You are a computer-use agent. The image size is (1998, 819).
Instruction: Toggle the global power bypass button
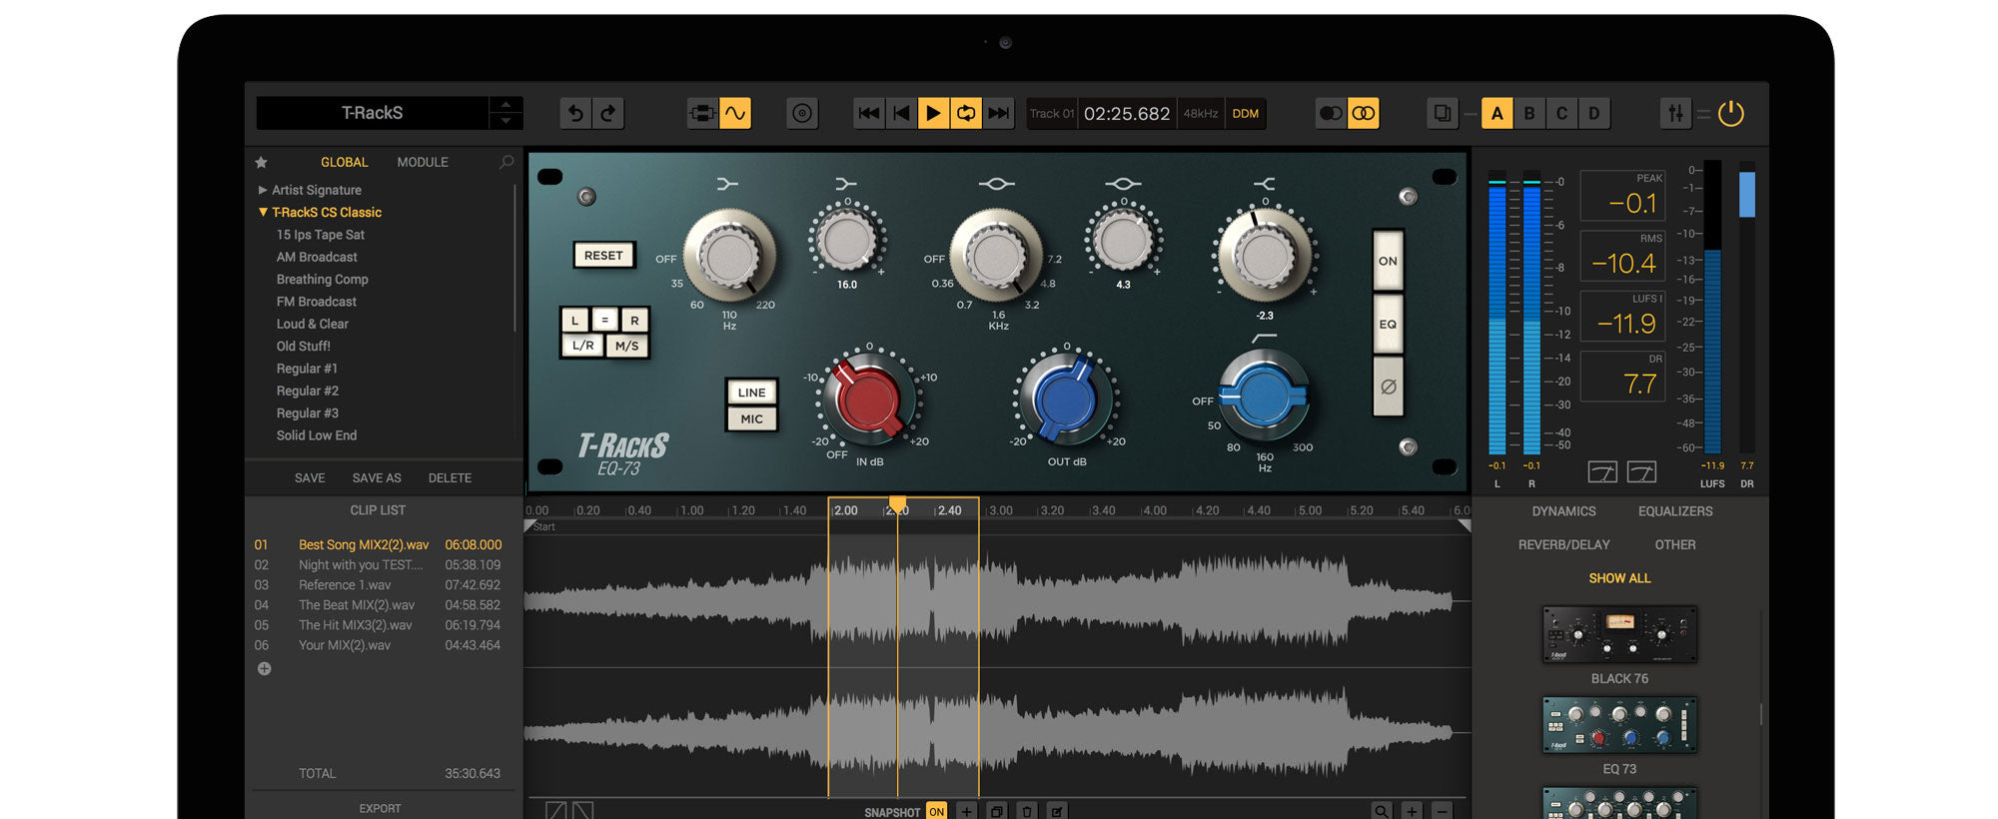[x=1731, y=114]
